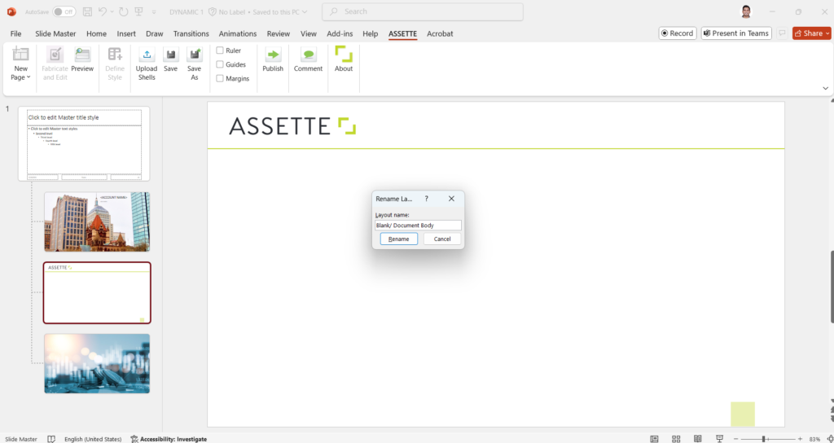This screenshot has width=834, height=443.
Task: Open the About Assette icon
Action: (344, 55)
